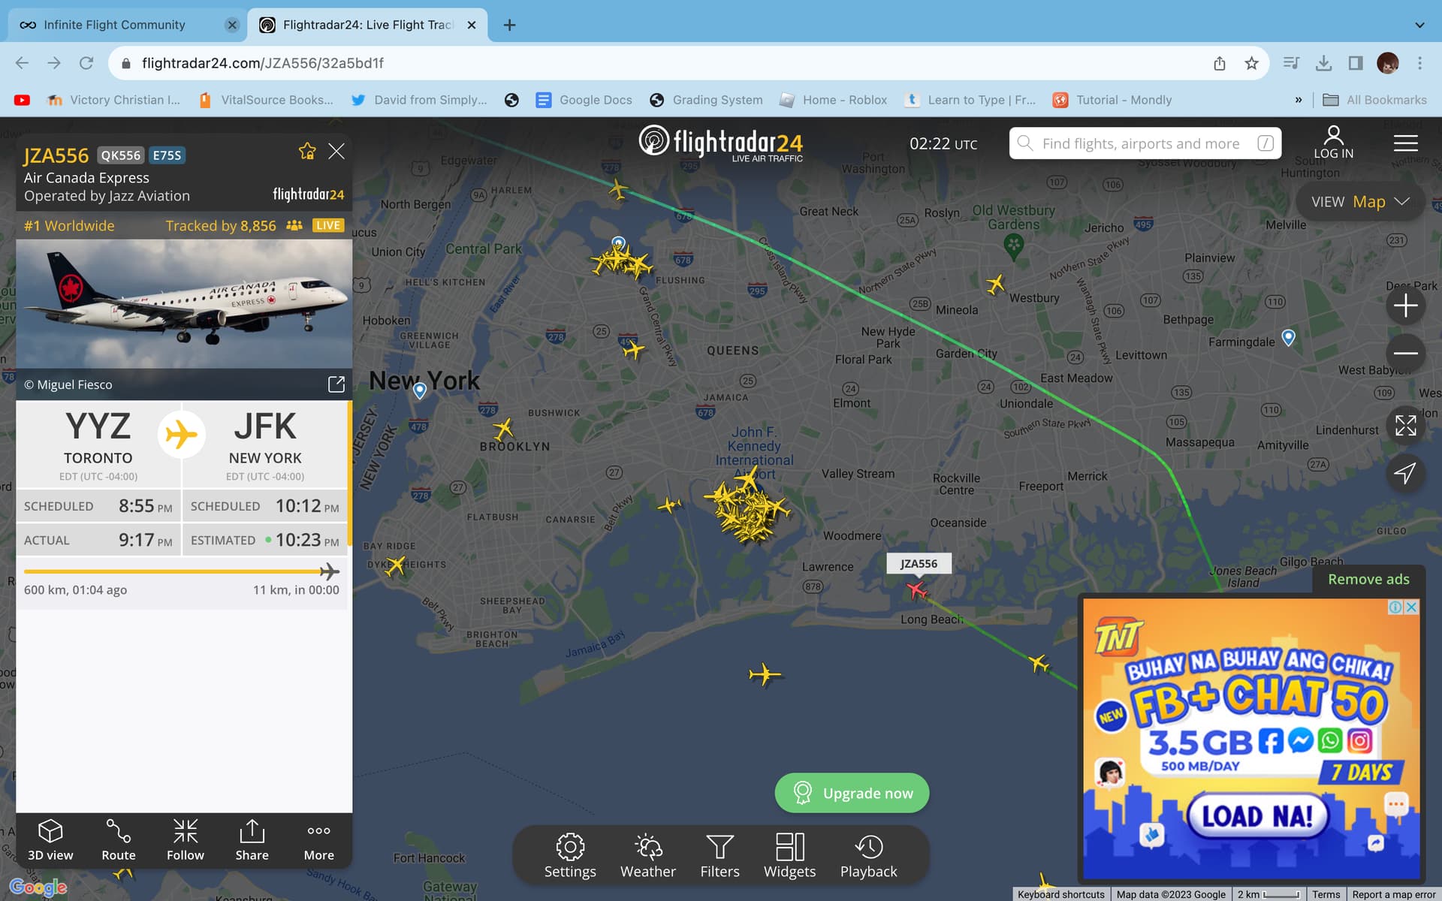Zoom out on the map
This screenshot has height=901, width=1442.
(x=1405, y=353)
